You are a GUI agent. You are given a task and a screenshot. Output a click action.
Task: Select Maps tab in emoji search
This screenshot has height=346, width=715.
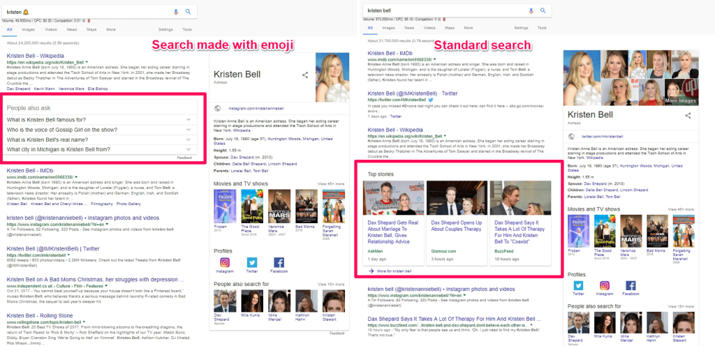coord(91,29)
